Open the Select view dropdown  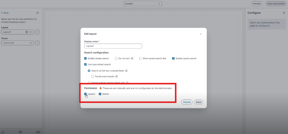(x=17, y=43)
